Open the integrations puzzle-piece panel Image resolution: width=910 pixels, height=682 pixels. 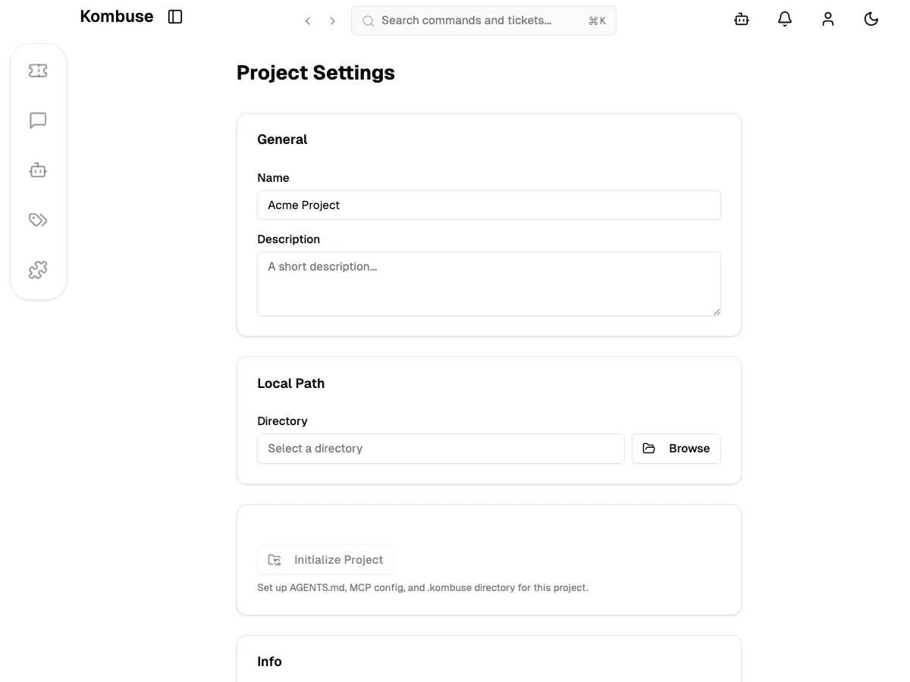pos(38,269)
